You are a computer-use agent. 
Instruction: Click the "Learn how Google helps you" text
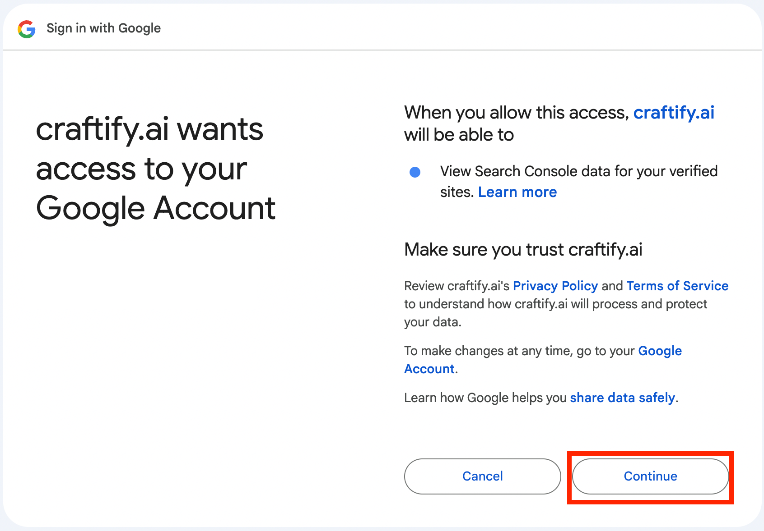point(485,398)
